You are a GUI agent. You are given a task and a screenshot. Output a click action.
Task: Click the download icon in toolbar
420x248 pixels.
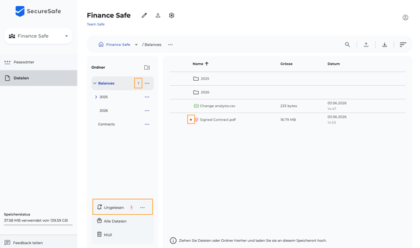click(384, 44)
